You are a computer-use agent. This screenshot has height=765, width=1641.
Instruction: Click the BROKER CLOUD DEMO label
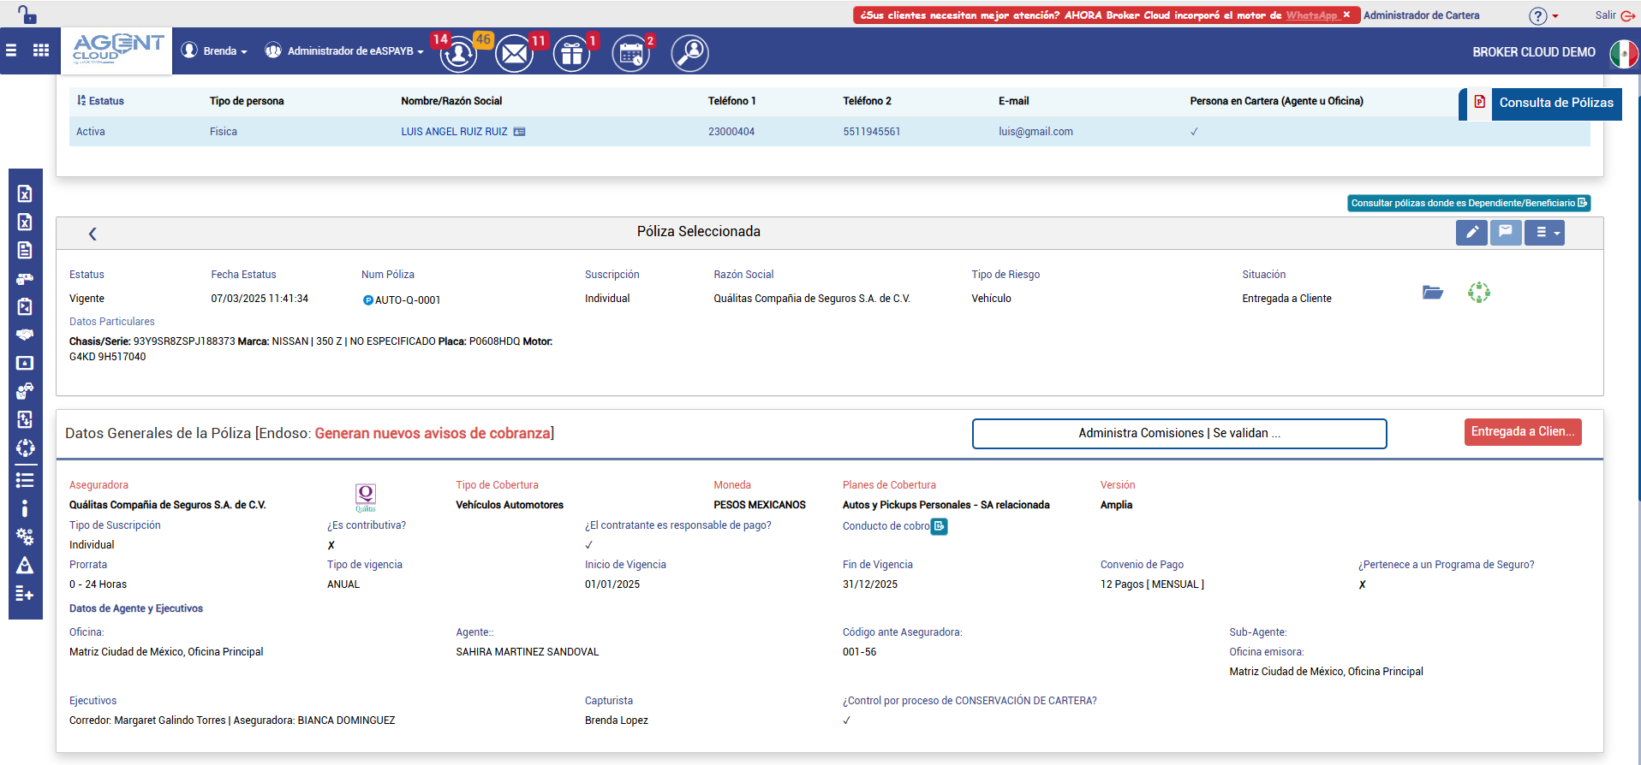pyautogui.click(x=1534, y=52)
